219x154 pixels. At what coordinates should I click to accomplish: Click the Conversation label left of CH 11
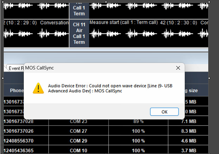(x=54, y=23)
